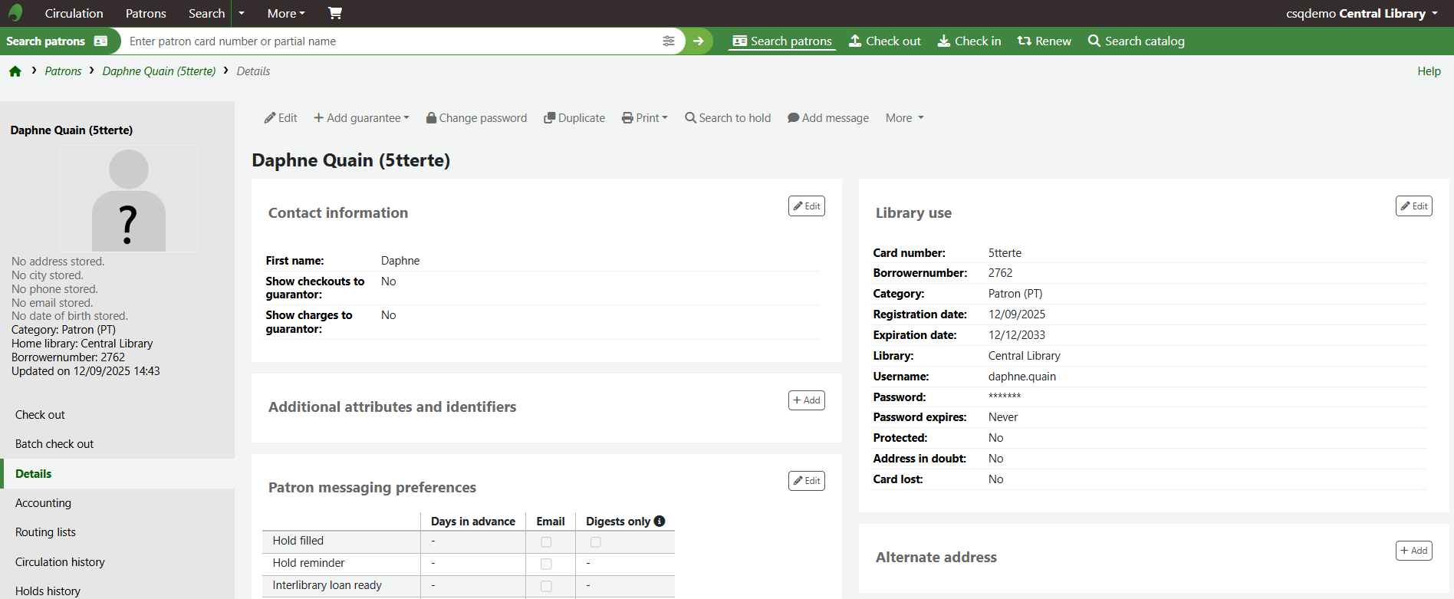Click the patron card icon beside Search patrons
The width and height of the screenshot is (1454, 599).
click(x=100, y=41)
